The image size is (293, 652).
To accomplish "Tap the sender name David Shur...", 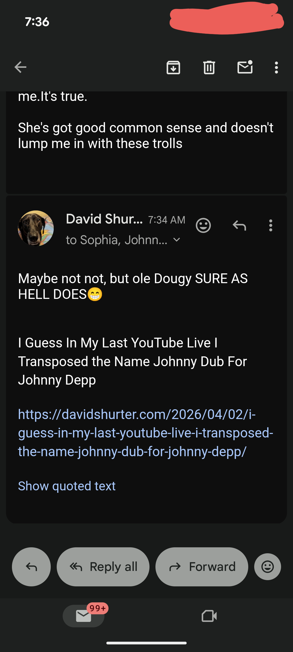I will (x=104, y=219).
